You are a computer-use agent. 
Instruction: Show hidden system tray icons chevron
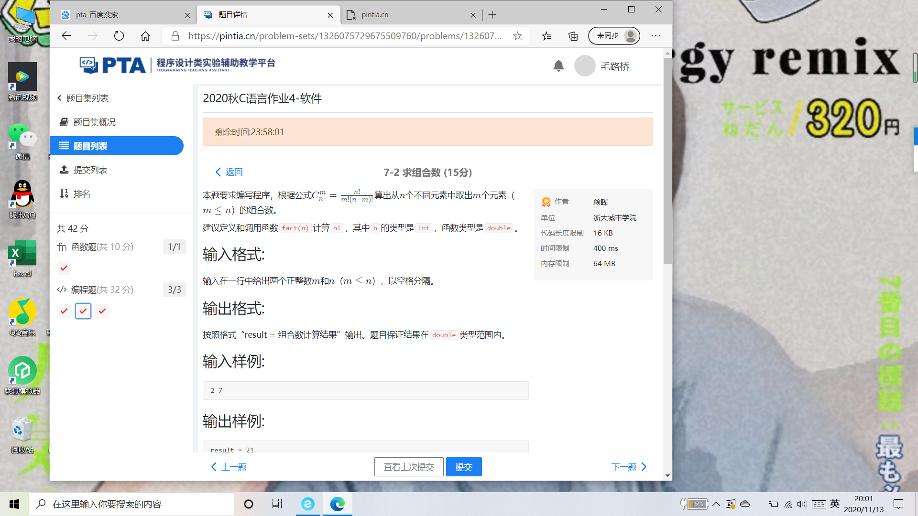[x=716, y=504]
